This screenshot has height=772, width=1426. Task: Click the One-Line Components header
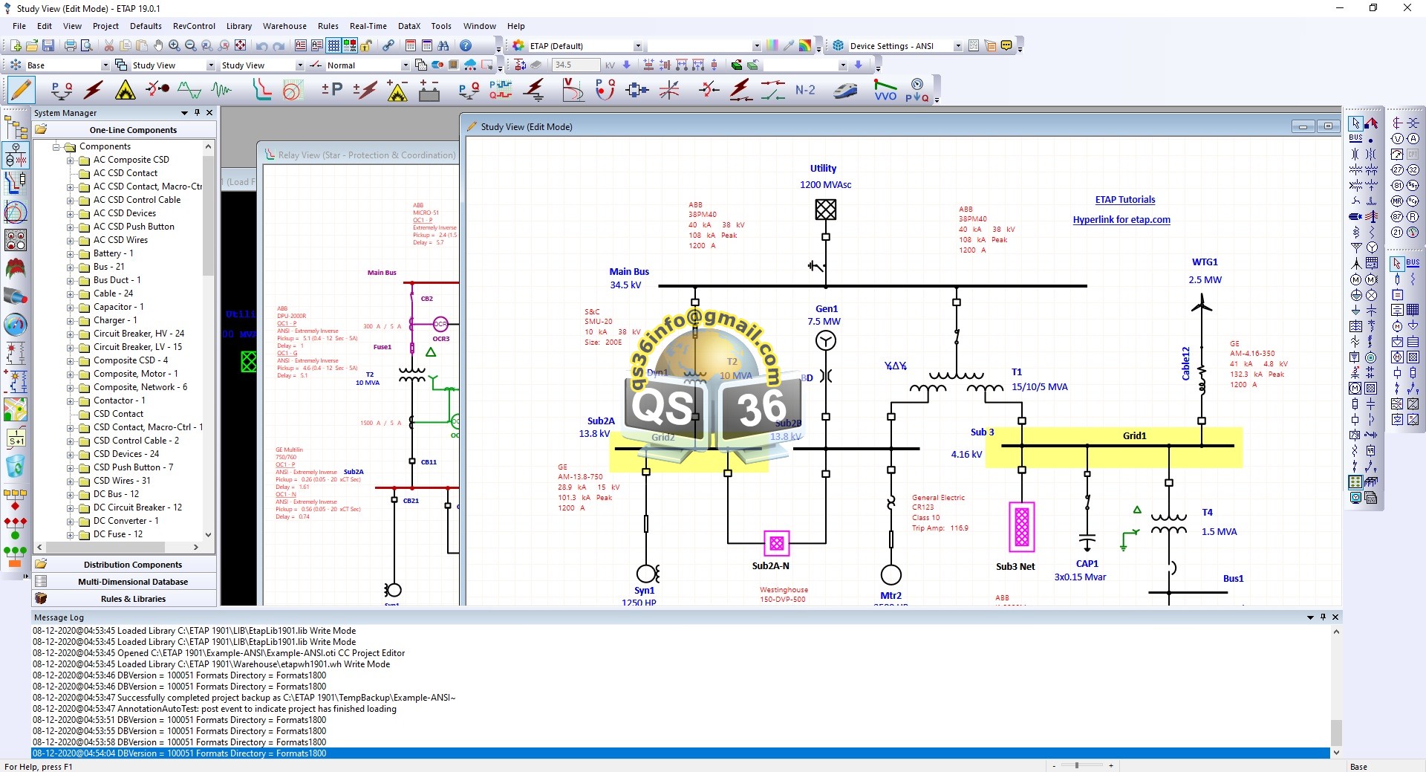[125, 130]
